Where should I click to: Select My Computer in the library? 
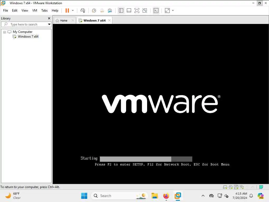coord(23,32)
